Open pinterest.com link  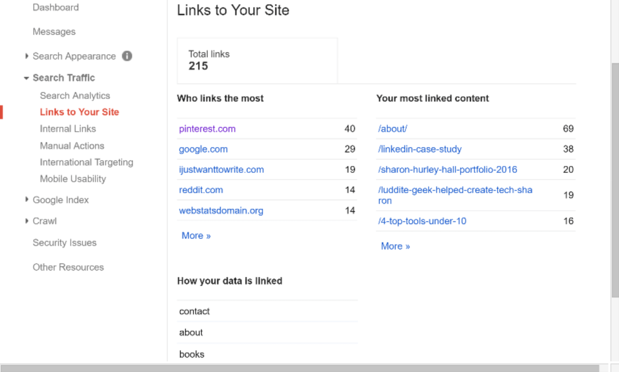(x=207, y=129)
